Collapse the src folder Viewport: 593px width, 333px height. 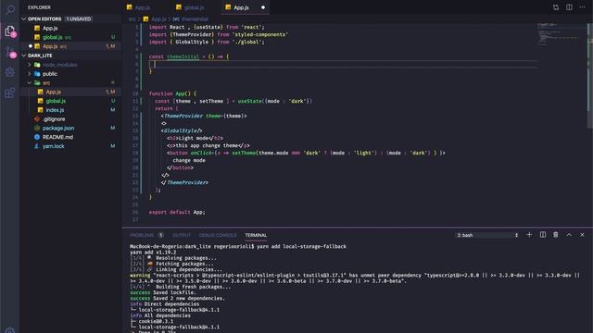click(x=30, y=82)
